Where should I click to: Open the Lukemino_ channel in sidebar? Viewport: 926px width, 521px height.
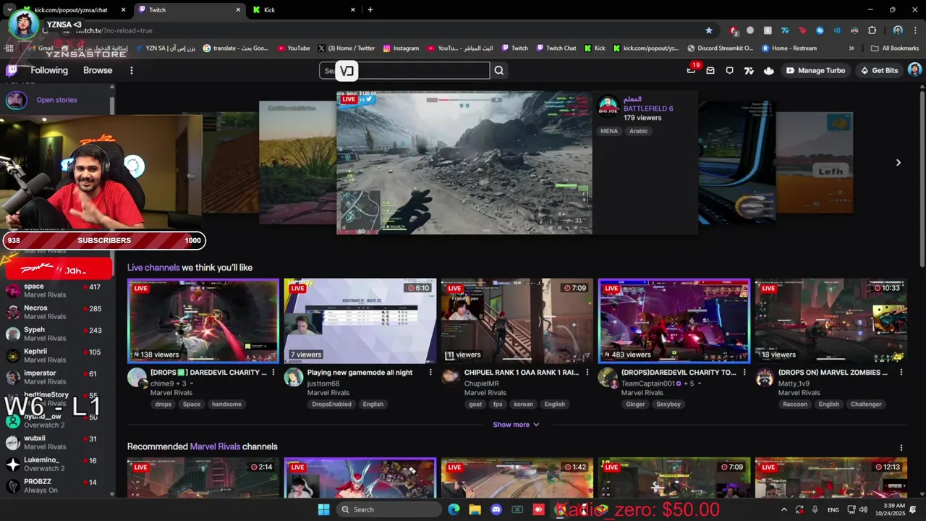coord(57,464)
